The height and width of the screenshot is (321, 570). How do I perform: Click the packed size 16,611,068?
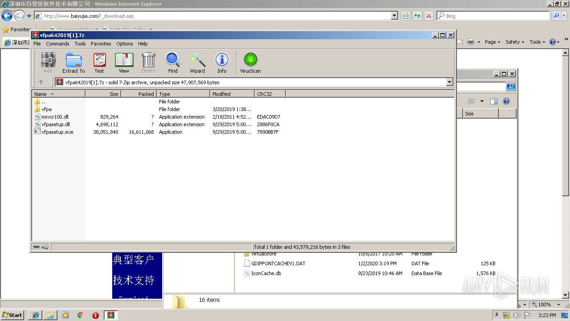coord(141,132)
